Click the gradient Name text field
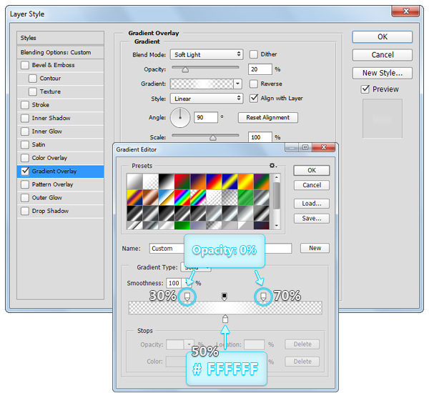The image size is (429, 393). pos(172,249)
